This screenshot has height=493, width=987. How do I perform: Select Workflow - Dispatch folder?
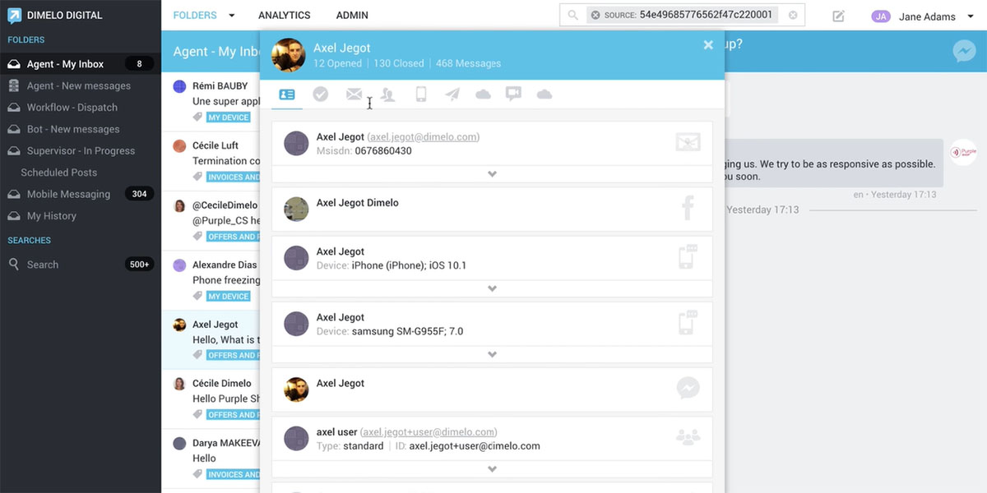72,108
